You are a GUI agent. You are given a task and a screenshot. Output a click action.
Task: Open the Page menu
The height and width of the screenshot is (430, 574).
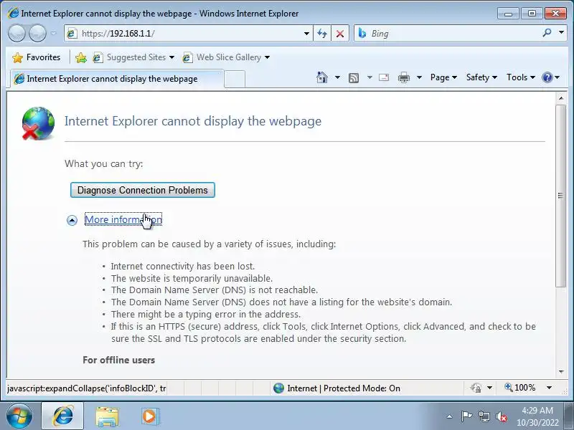[443, 77]
